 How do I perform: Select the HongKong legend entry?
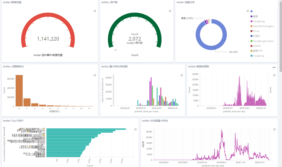(x=257, y=21)
